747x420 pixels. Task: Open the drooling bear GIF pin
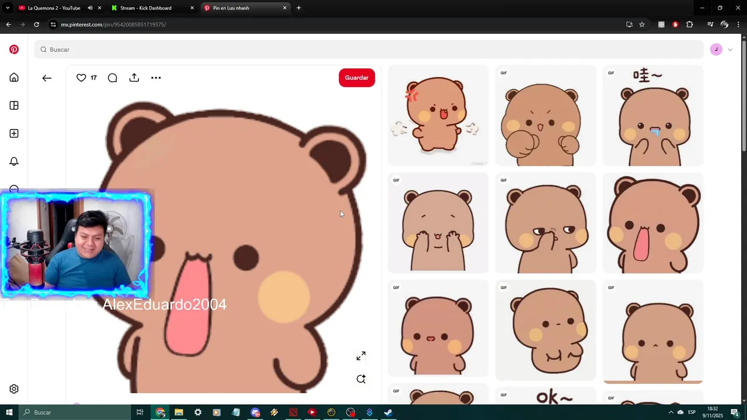(652, 116)
